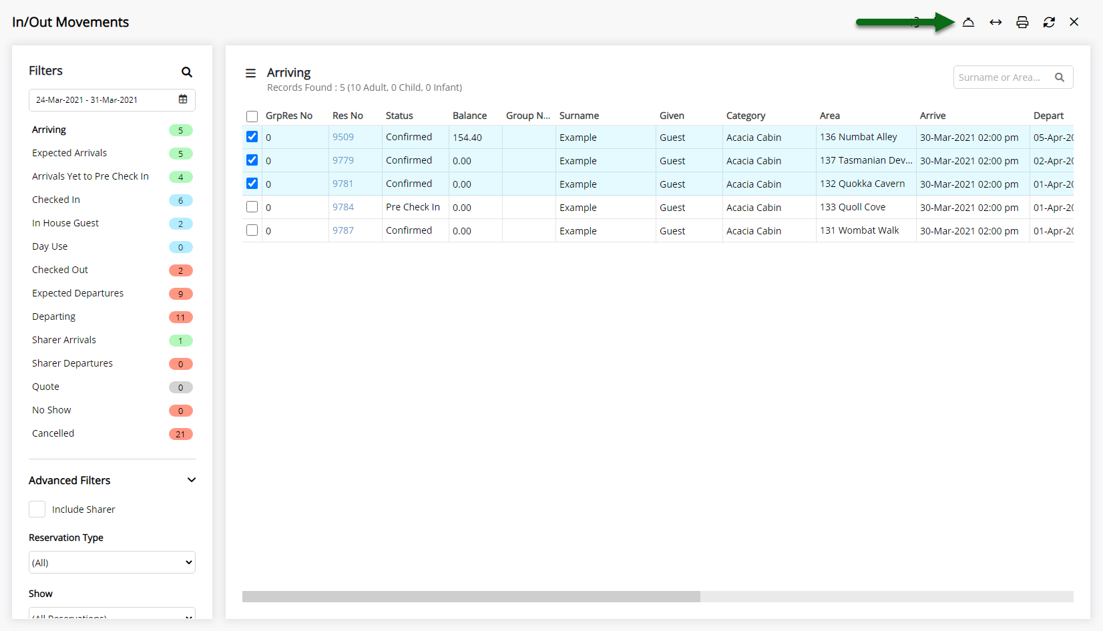Viewport: 1103px width, 631px height.
Task: Sort by the Balance column header
Action: (469, 116)
